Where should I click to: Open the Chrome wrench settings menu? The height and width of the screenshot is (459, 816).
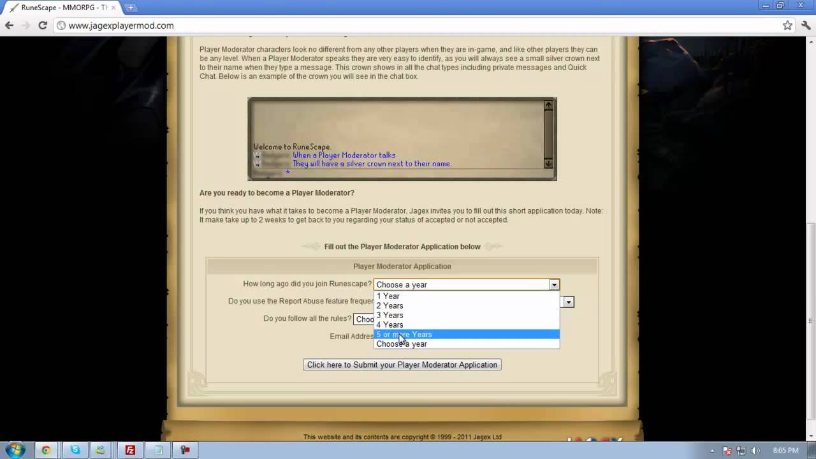[x=805, y=25]
